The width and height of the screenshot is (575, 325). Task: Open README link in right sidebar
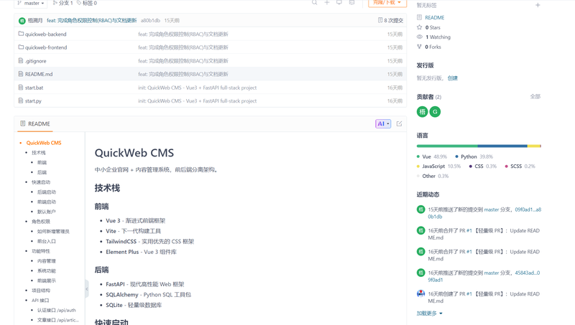434,17
